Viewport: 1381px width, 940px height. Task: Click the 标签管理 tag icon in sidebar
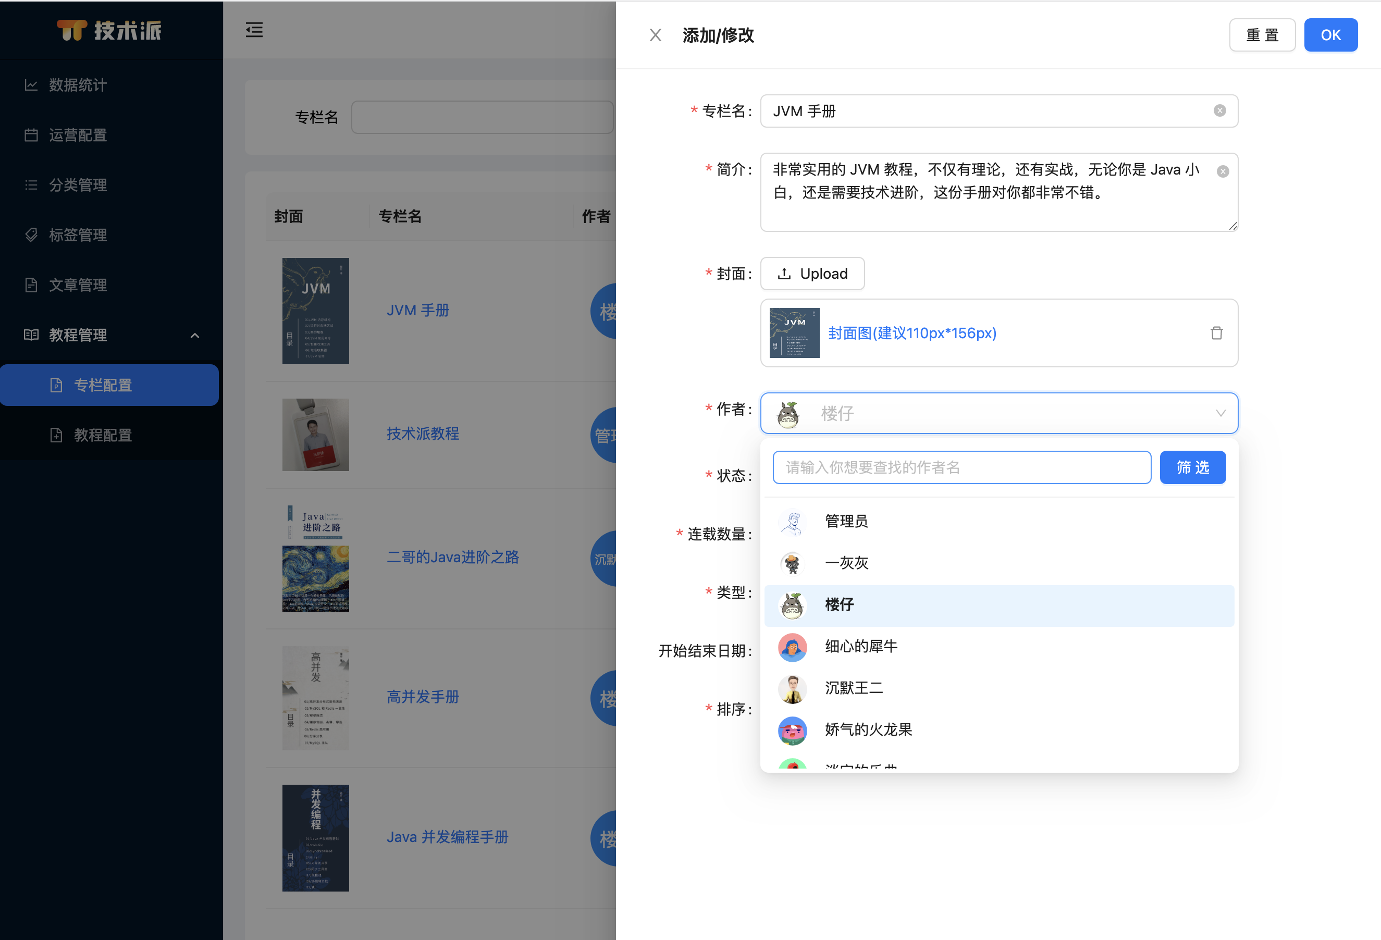(31, 234)
